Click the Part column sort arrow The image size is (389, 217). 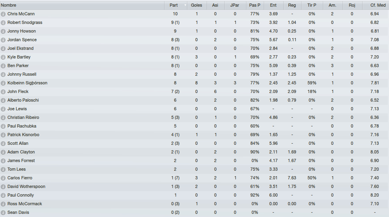click(x=185, y=5)
